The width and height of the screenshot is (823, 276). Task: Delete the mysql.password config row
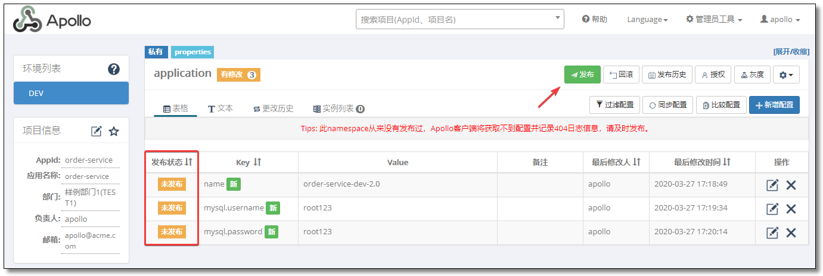point(791,232)
